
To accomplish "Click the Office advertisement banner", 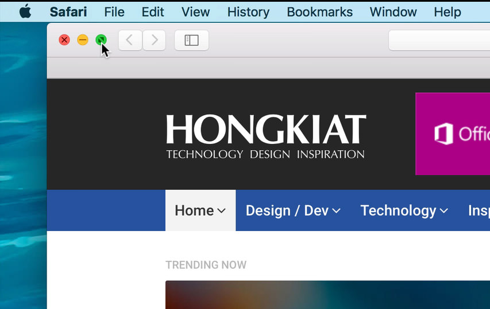I will pos(453,134).
